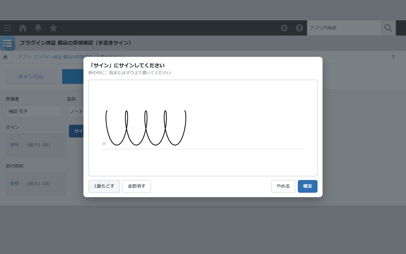Click the search magnifier button

388,28
